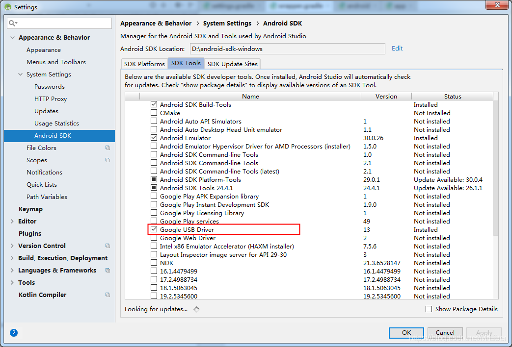Check the Google Play services checkbox
The height and width of the screenshot is (347, 512).
click(x=154, y=221)
